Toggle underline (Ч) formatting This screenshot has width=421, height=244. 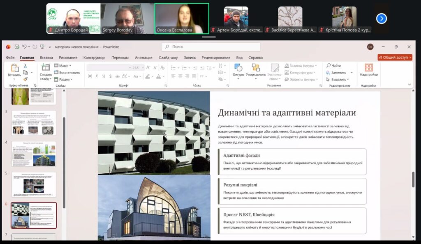pos(103,76)
